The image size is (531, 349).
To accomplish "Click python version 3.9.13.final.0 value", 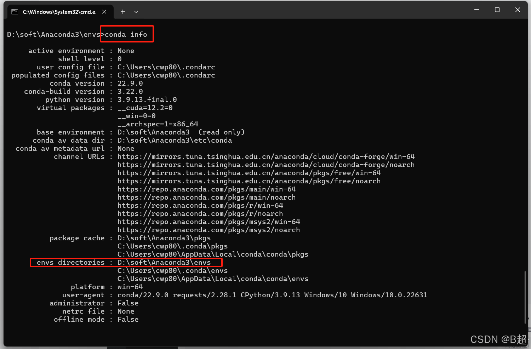I will coord(147,99).
